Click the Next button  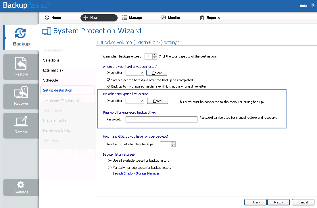click(278, 202)
